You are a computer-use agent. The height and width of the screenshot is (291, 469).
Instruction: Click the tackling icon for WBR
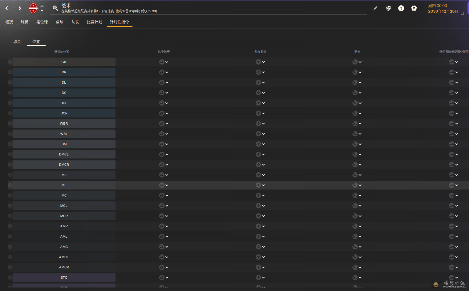pos(355,123)
